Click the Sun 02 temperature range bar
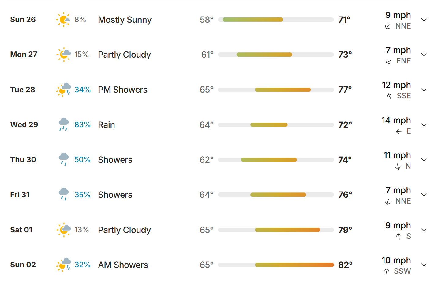Image resolution: width=438 pixels, height=282 pixels. point(276,265)
